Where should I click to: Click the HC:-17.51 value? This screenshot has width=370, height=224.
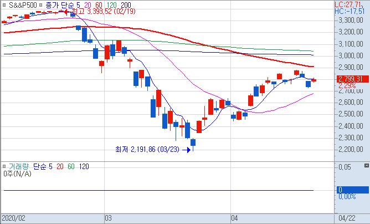click(x=350, y=11)
